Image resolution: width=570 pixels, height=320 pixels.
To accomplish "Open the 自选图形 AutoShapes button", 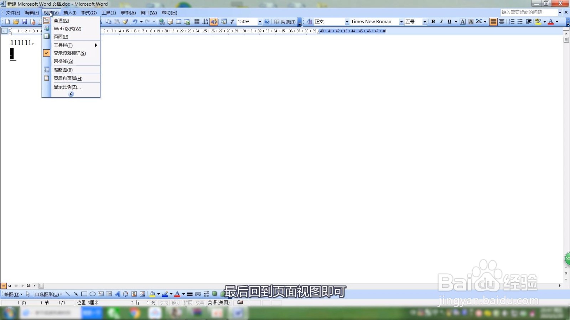I will (x=48, y=294).
